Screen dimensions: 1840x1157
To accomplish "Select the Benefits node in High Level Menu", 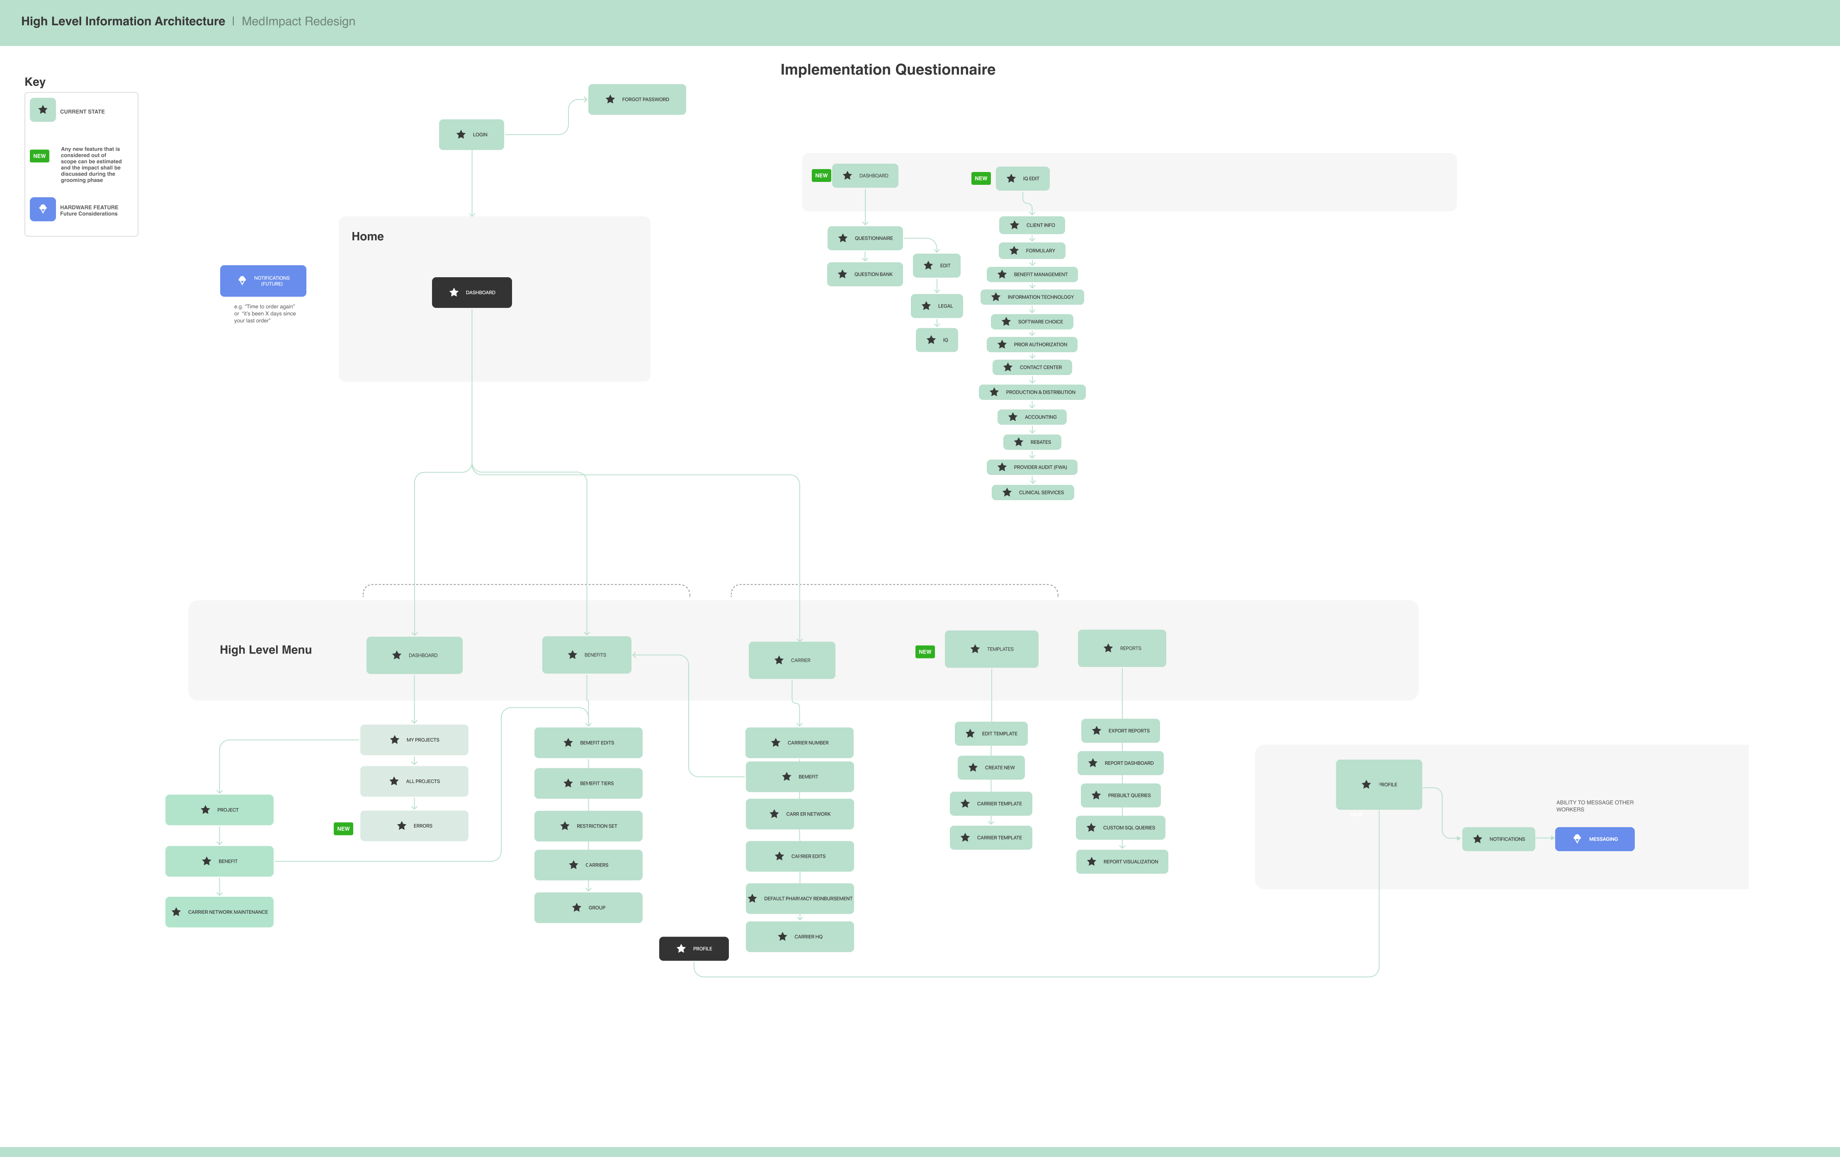I will pos(586,654).
